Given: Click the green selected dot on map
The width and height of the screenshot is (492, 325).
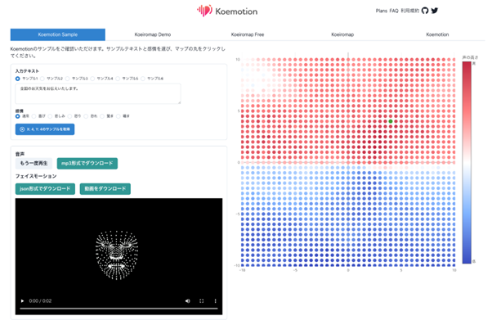Looking at the screenshot, I should coord(391,121).
